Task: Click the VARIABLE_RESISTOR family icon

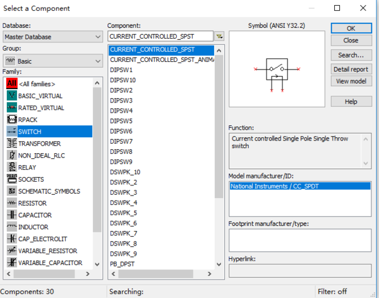Action: [x=11, y=251]
